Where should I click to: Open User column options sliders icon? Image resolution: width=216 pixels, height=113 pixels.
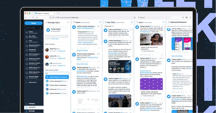pos(163,22)
